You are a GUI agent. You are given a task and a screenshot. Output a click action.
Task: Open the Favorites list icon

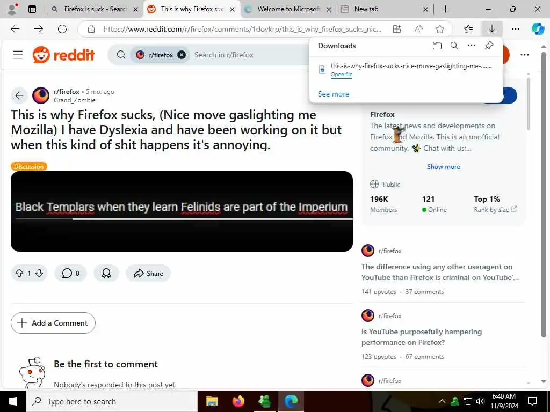[x=468, y=29]
